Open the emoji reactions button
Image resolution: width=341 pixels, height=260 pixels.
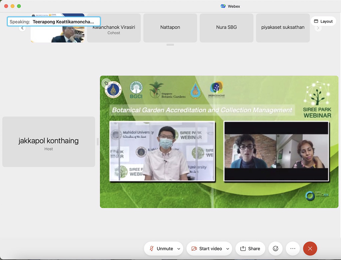coord(275,248)
